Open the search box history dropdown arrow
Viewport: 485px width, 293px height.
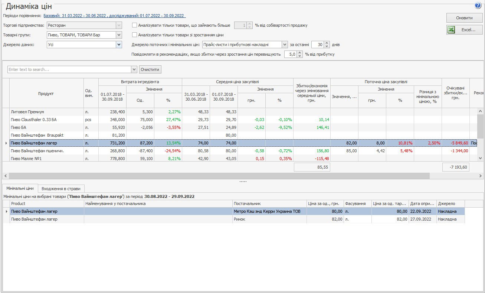coord(134,69)
